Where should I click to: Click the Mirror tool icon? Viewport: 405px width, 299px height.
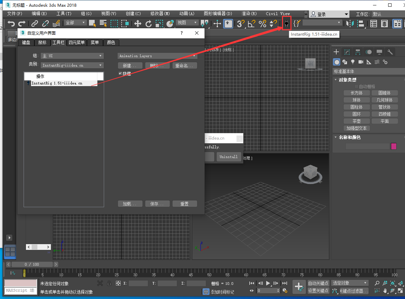(x=350, y=24)
